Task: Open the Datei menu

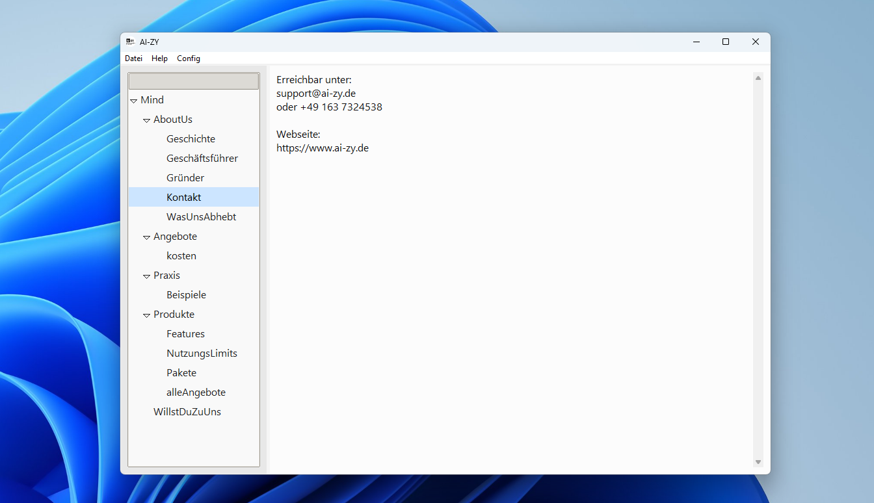Action: [x=133, y=58]
